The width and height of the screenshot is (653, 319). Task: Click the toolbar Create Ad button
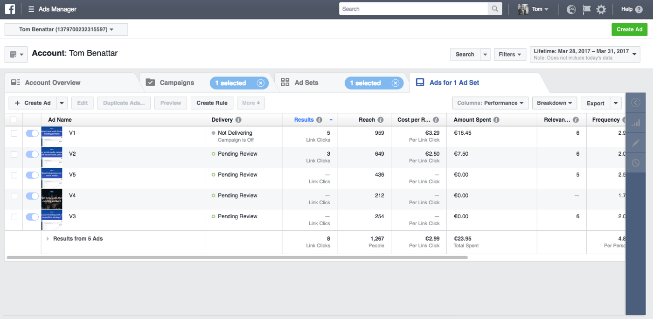33,103
